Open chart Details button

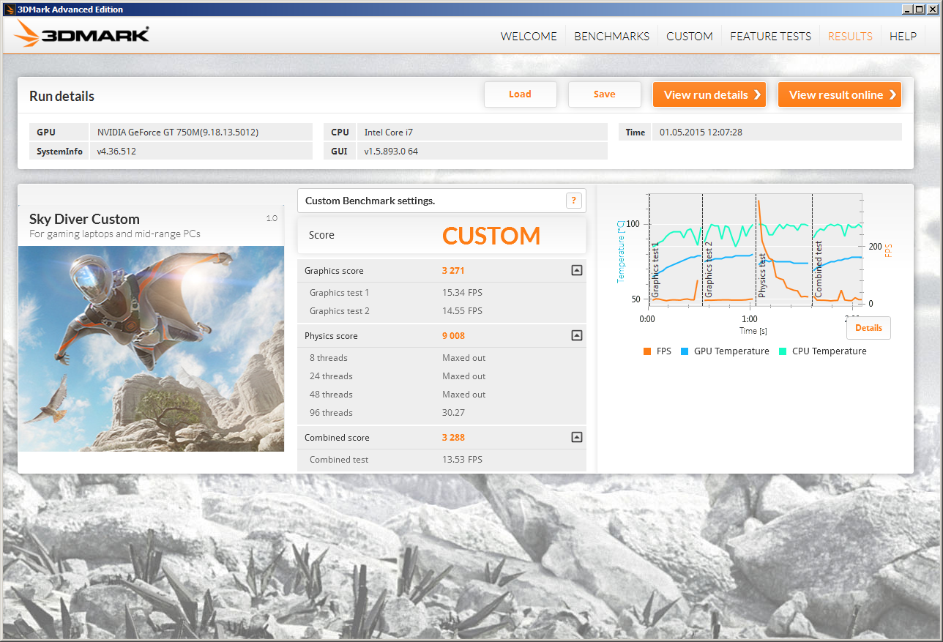868,328
